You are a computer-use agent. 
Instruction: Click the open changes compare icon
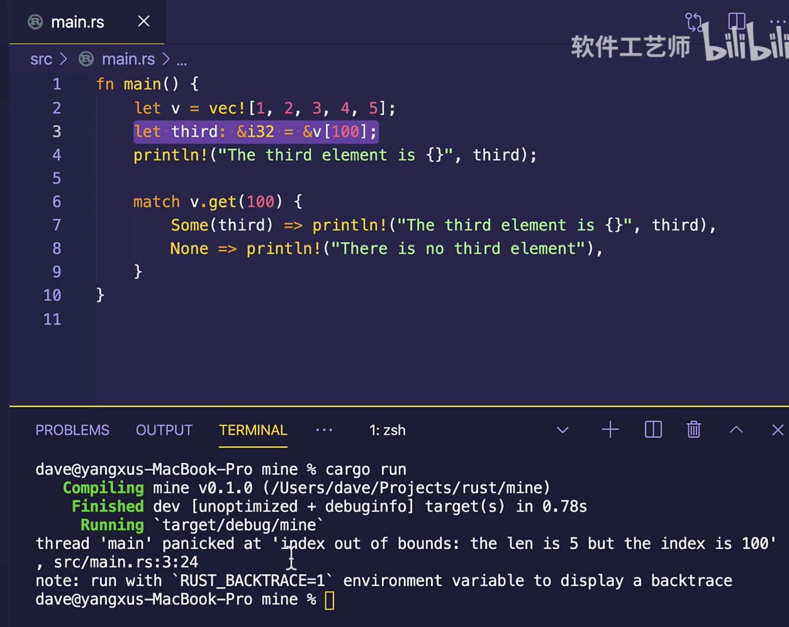(693, 22)
